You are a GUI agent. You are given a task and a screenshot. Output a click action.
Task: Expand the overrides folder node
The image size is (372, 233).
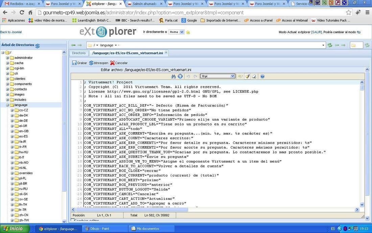click(12, 173)
